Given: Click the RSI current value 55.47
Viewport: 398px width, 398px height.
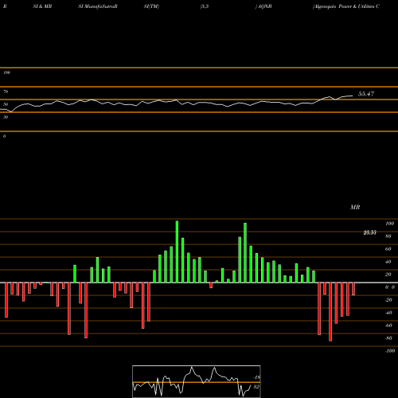Looking at the screenshot, I should click(x=366, y=94).
